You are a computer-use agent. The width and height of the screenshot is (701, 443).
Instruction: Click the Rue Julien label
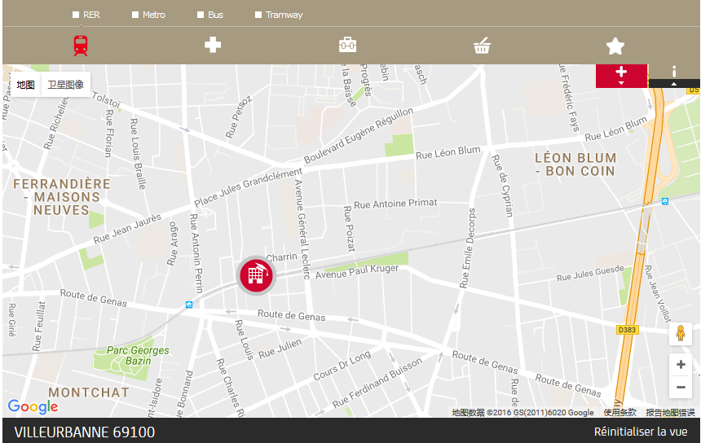click(x=280, y=349)
